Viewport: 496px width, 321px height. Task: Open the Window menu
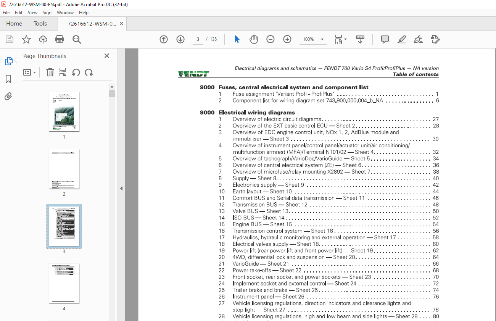(65, 13)
